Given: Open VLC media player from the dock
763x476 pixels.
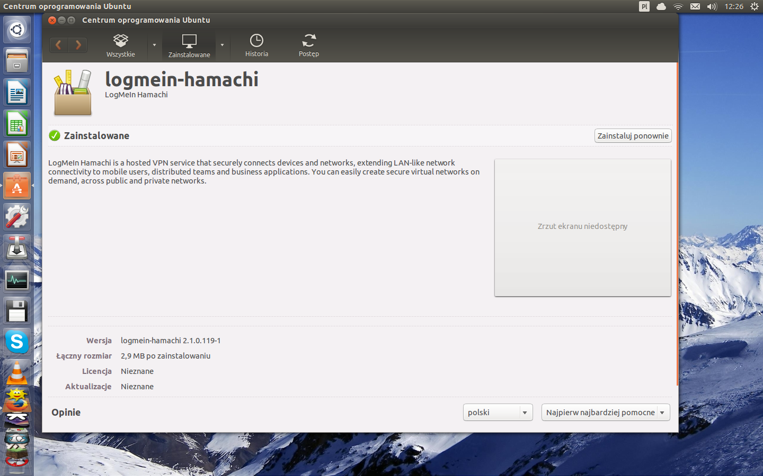Looking at the screenshot, I should click(x=16, y=373).
